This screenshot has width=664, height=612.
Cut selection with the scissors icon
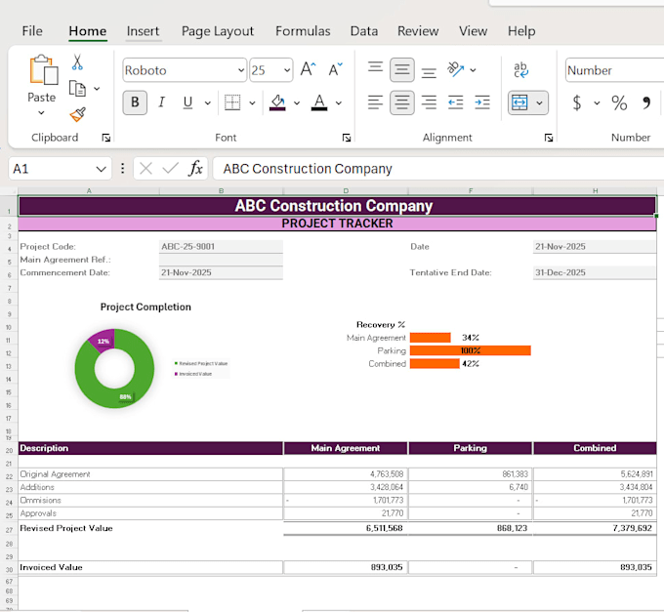tap(77, 61)
